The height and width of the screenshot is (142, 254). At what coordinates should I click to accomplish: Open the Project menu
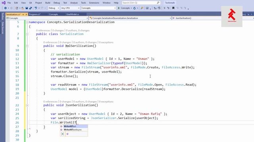tap(38, 3)
